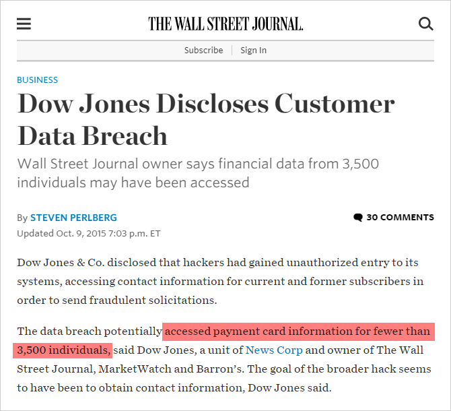This screenshot has height=411, width=451.
Task: Open the 30 COMMENTS link
Action: 400,218
